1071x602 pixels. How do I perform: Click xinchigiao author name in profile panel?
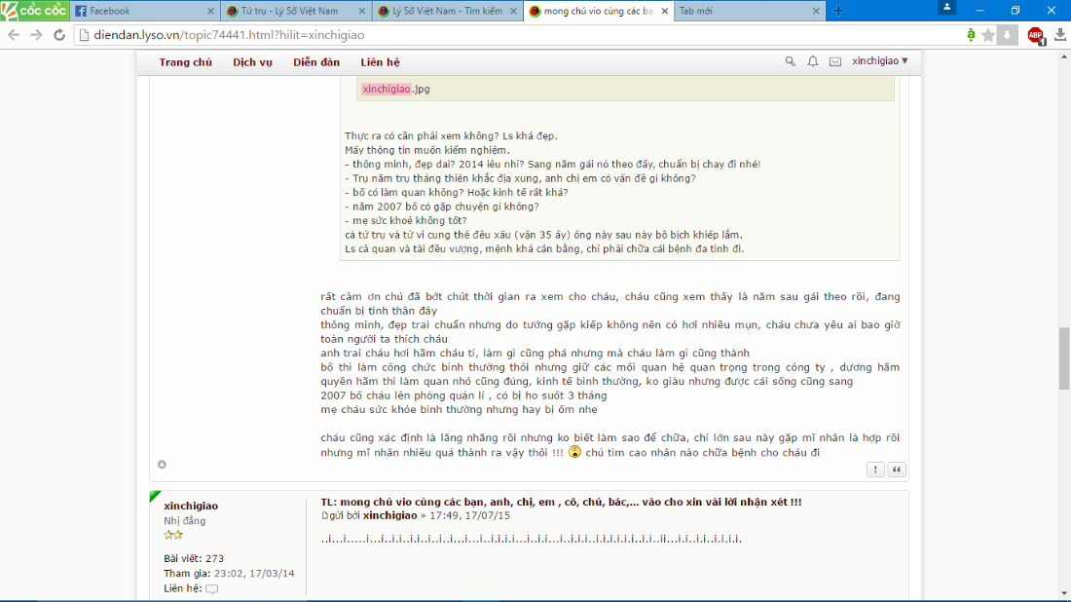(191, 506)
